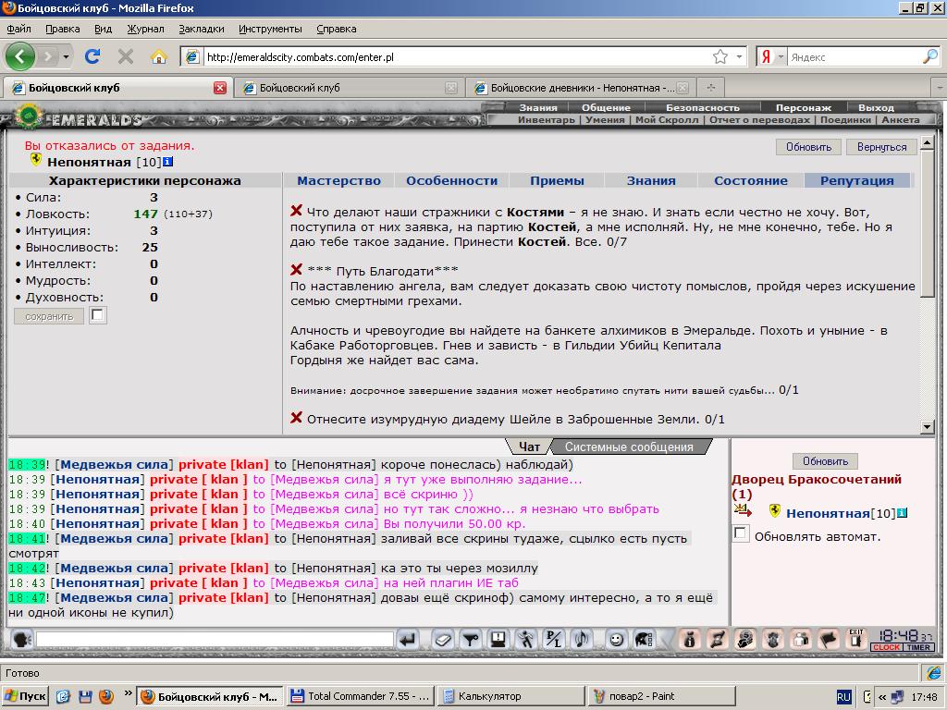947x710 pixels.
Task: Click the P/L transliteration icon
Action: [553, 640]
